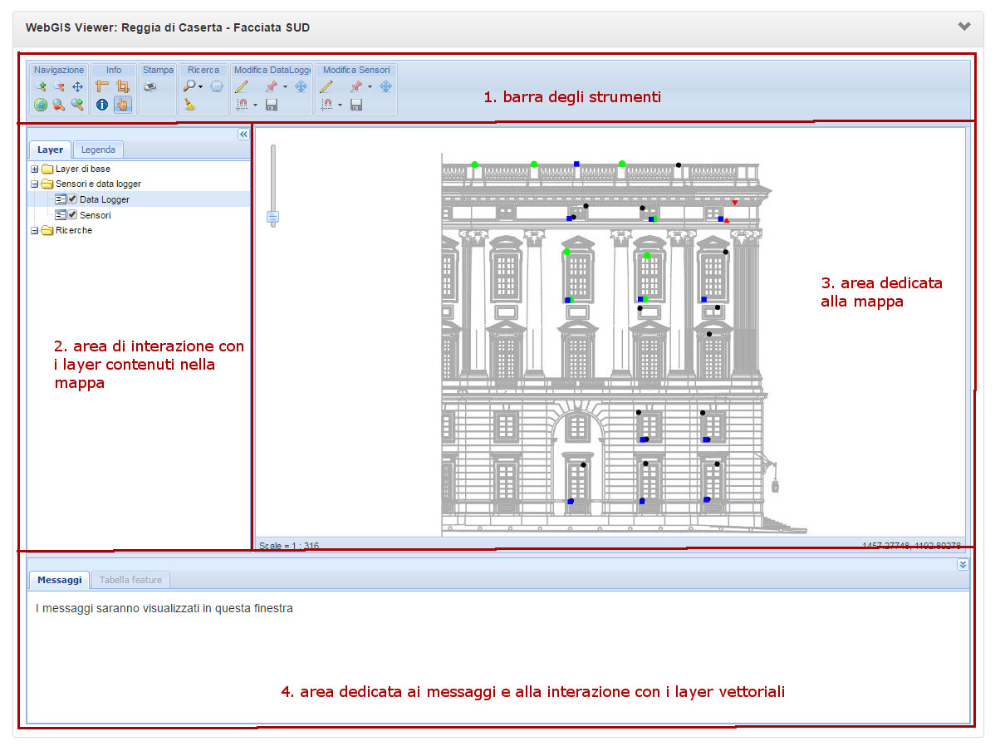Click the broom clear search icon
Screen dimensions: 995x746
coord(190,105)
